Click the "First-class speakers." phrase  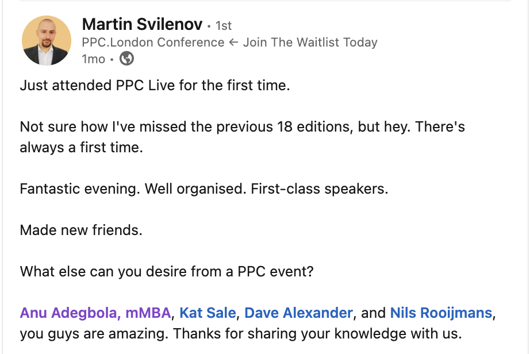pyautogui.click(x=320, y=189)
